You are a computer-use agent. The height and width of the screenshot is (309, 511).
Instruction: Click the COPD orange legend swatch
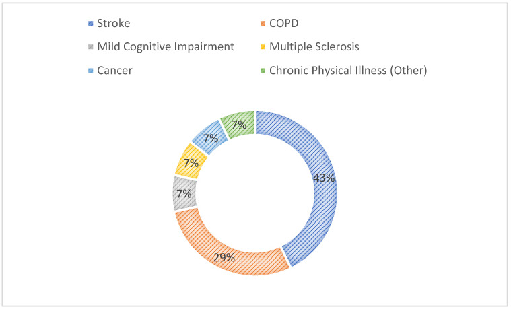tap(263, 24)
